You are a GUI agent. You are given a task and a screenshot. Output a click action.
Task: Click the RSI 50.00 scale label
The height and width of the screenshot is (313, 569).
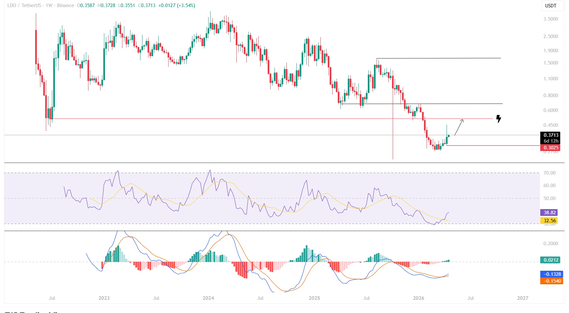tap(549, 198)
